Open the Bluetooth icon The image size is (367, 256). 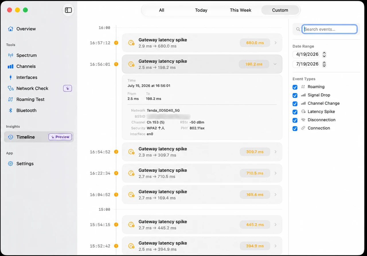(x=11, y=110)
